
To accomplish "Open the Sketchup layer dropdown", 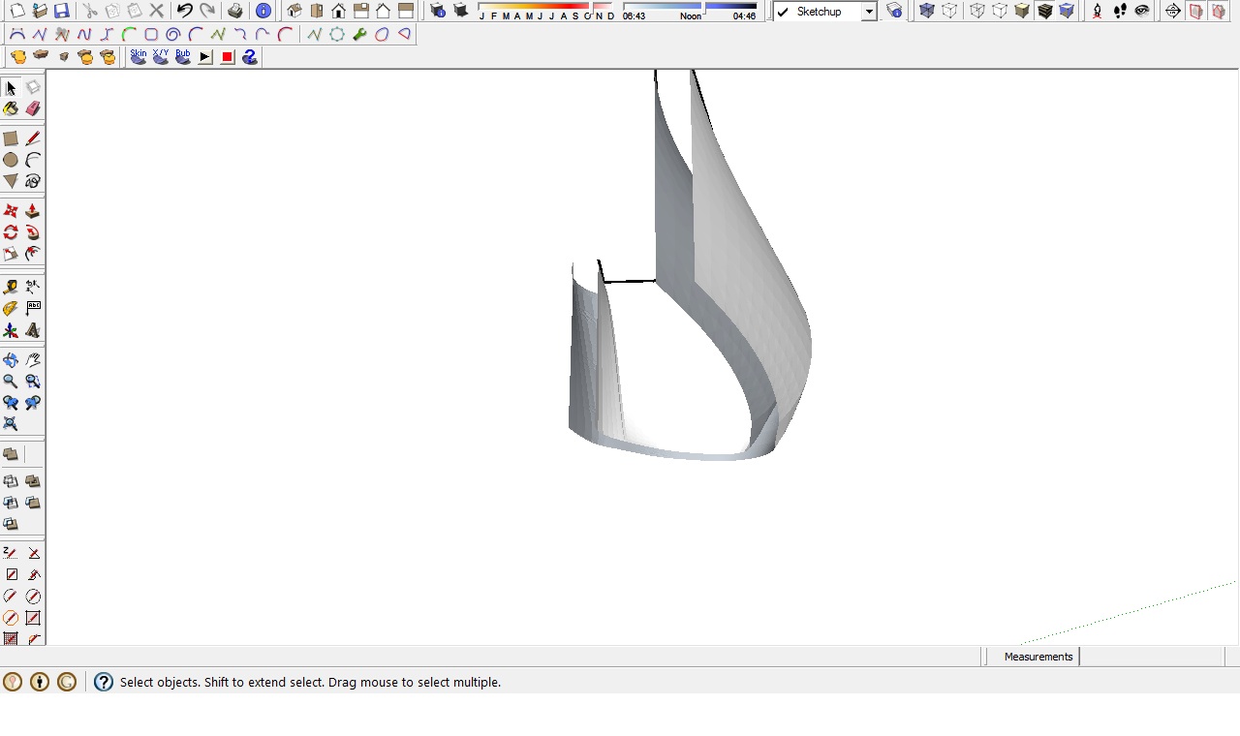I will coord(869,12).
